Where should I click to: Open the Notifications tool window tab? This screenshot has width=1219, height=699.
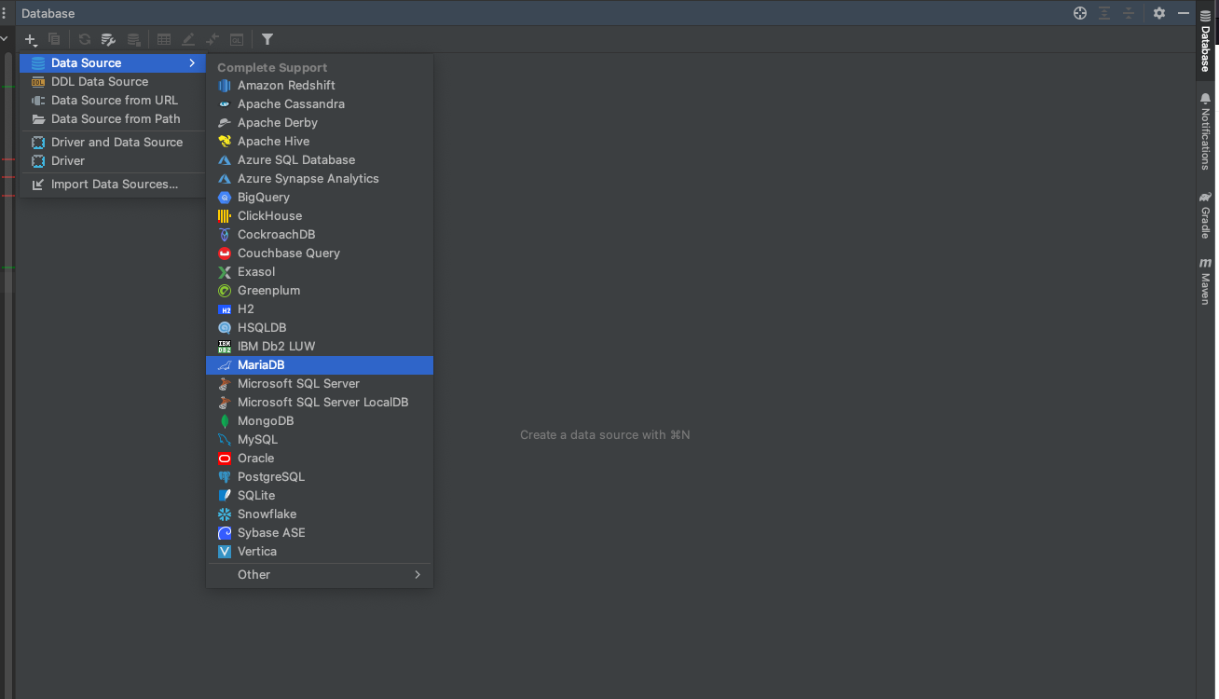pos(1206,130)
